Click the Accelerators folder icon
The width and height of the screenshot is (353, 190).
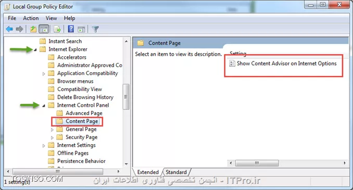(52, 57)
